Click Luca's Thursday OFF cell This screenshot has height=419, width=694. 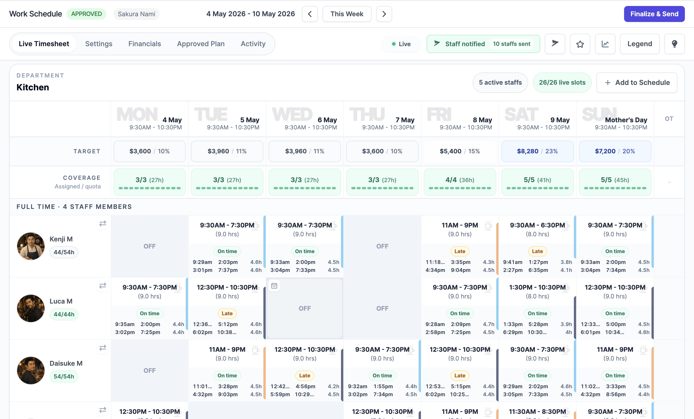(x=382, y=308)
